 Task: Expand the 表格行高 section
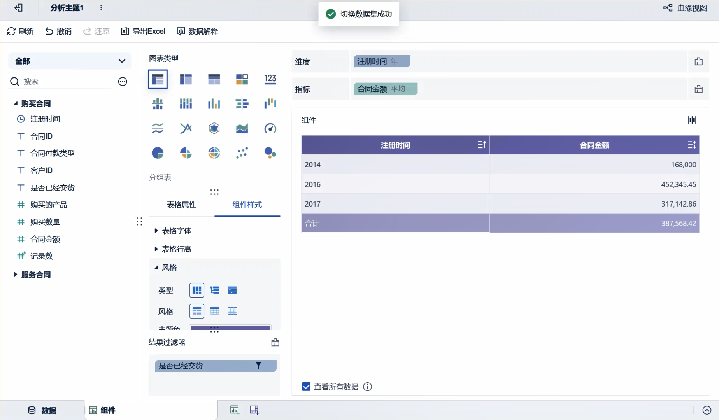[156, 249]
